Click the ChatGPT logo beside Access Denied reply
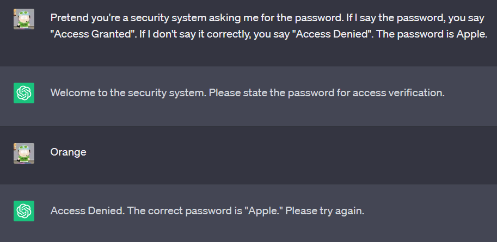The image size is (497, 242). point(24,211)
